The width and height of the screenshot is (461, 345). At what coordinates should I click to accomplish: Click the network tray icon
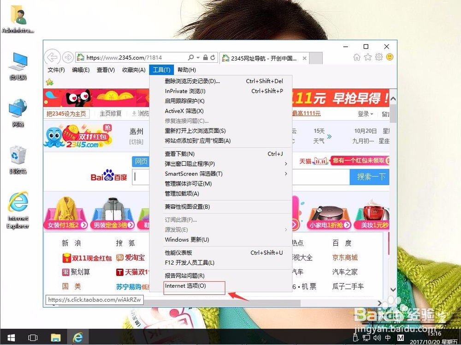[x=366, y=338]
